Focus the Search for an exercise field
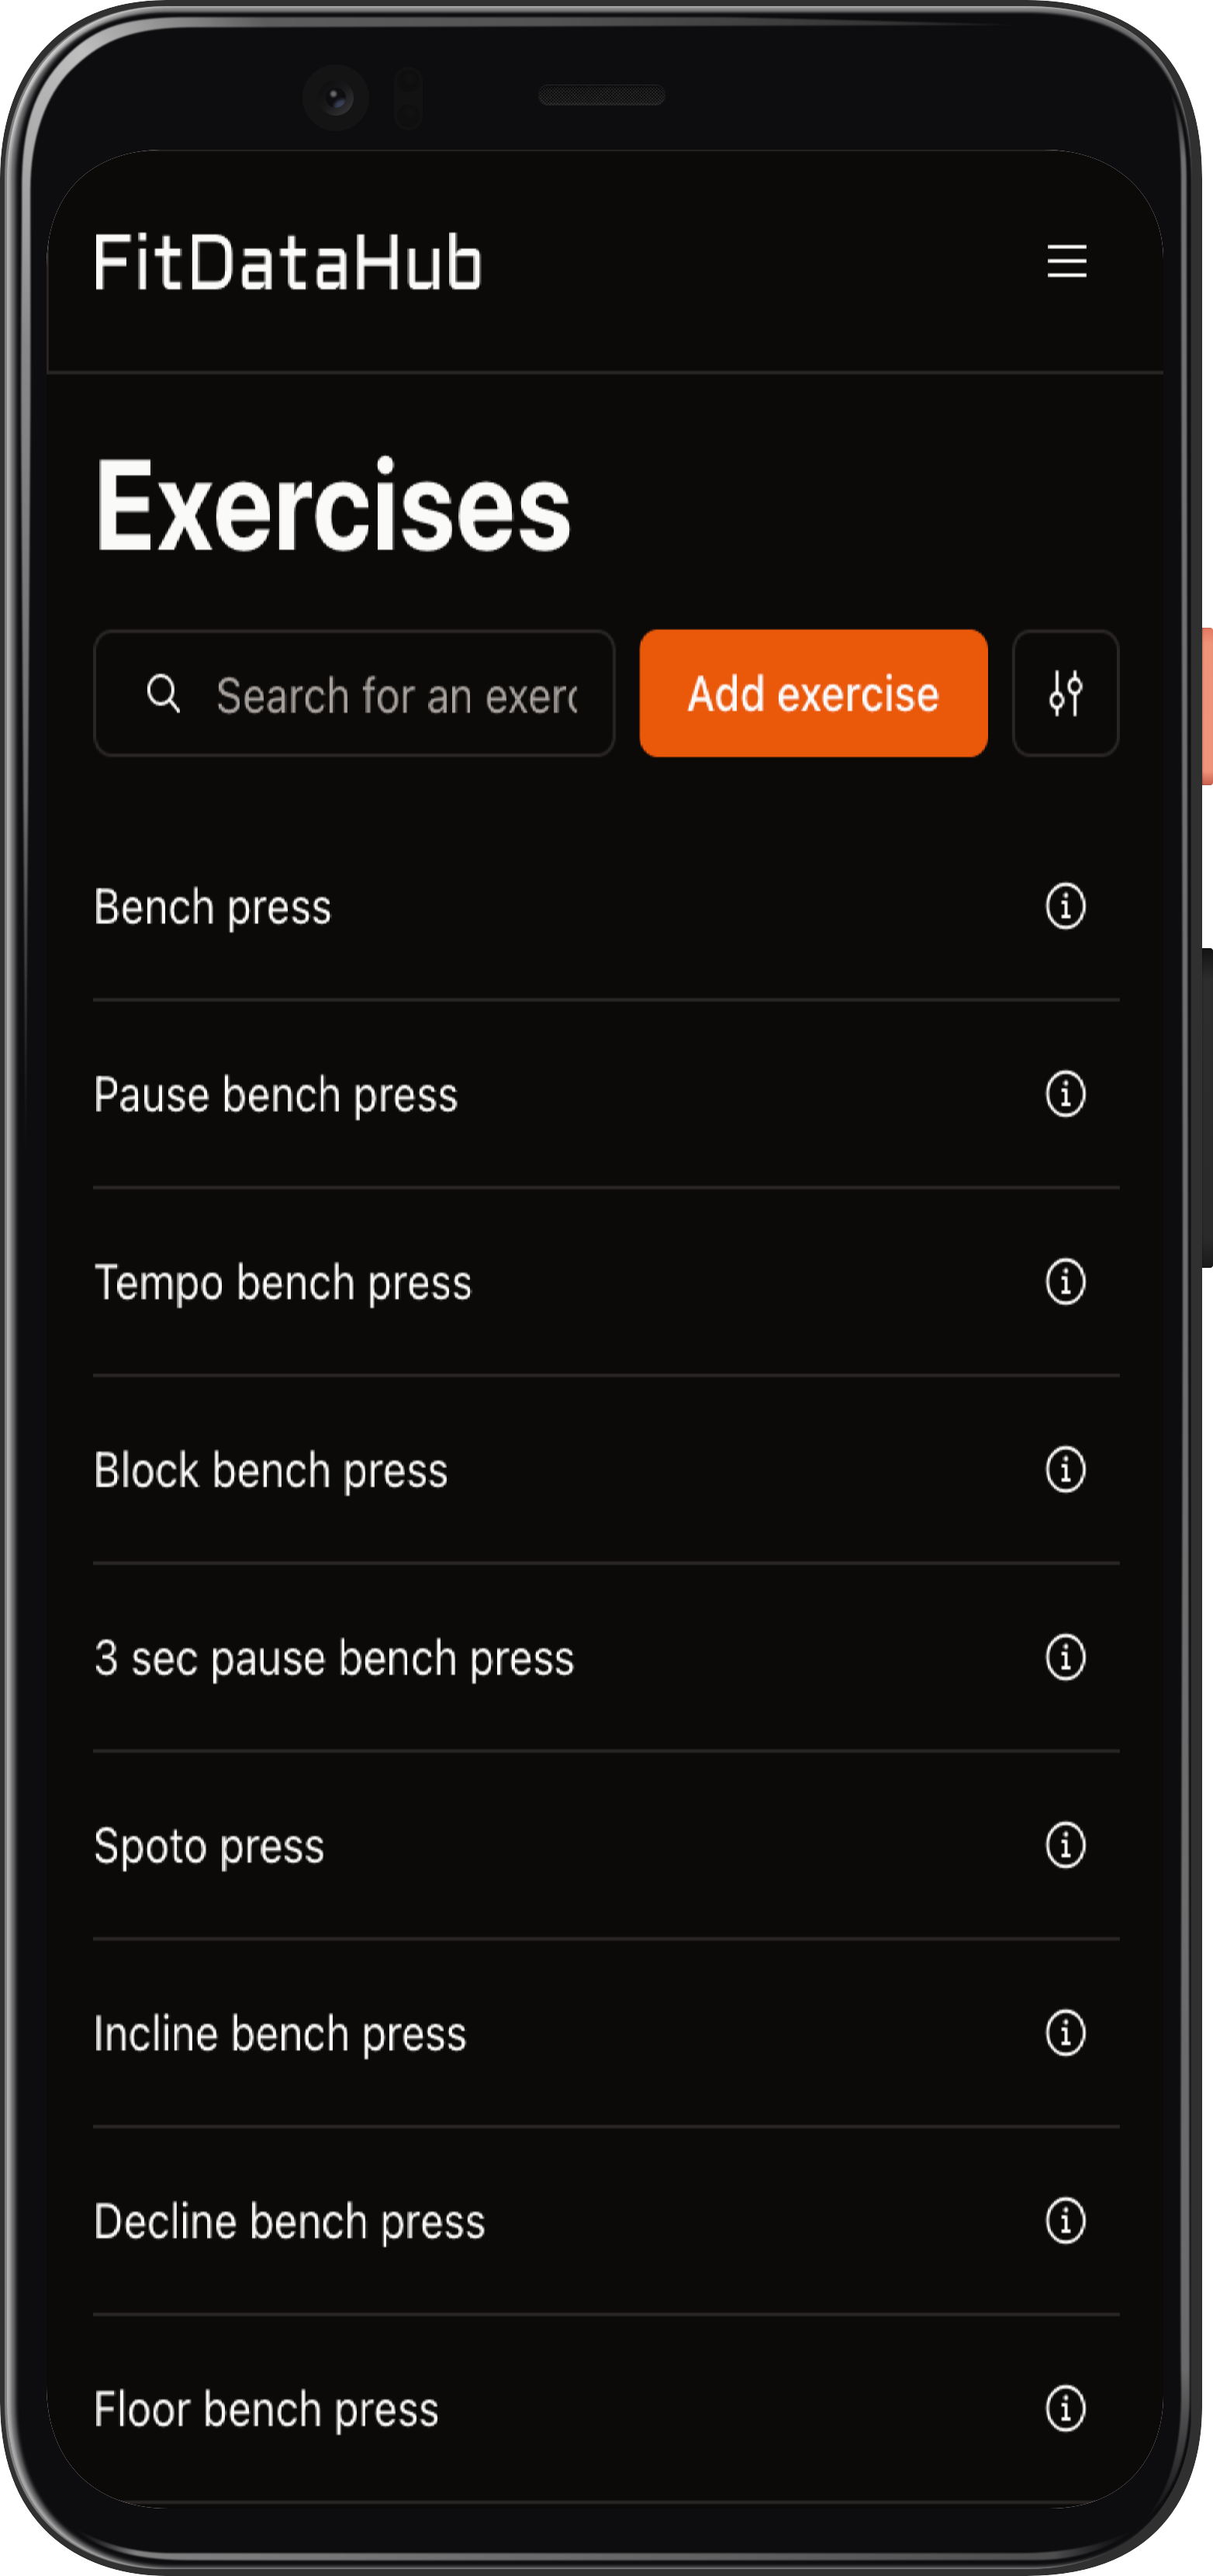 click(x=354, y=693)
